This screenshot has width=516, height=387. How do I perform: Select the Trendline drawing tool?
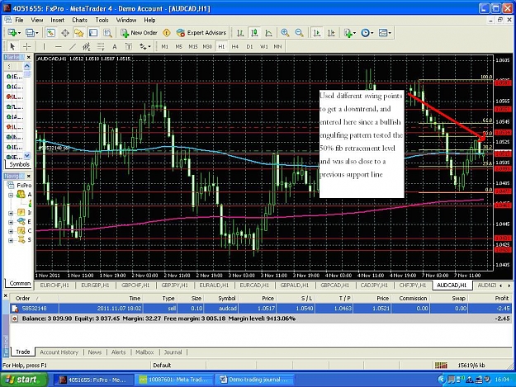pyautogui.click(x=73, y=47)
